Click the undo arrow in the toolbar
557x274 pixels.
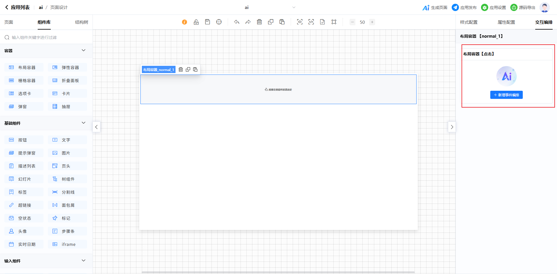click(x=237, y=22)
